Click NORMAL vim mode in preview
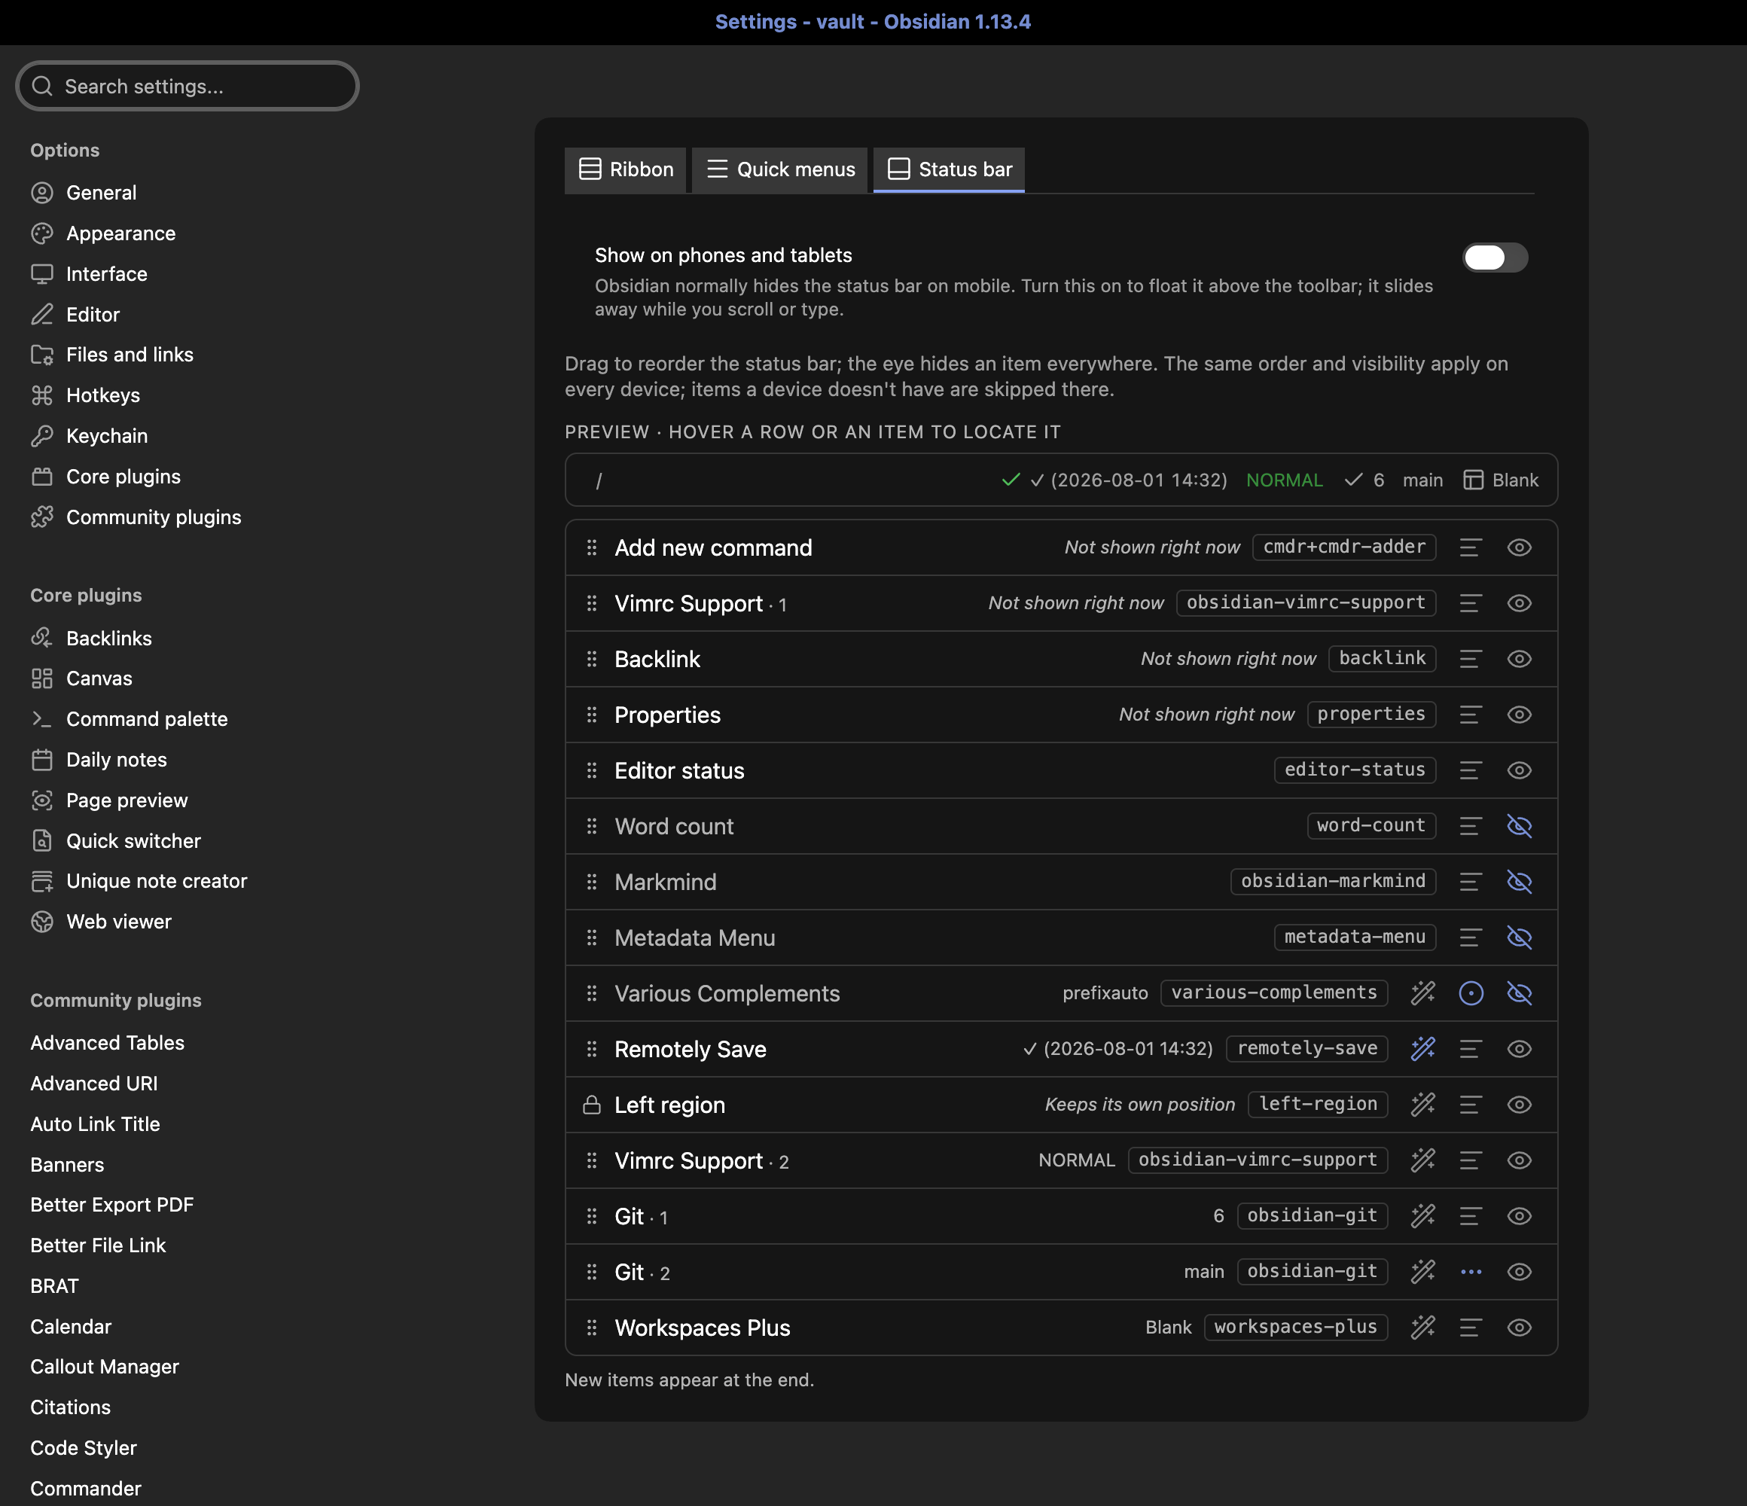Screen dimensions: 1747x1506 tap(1284, 480)
